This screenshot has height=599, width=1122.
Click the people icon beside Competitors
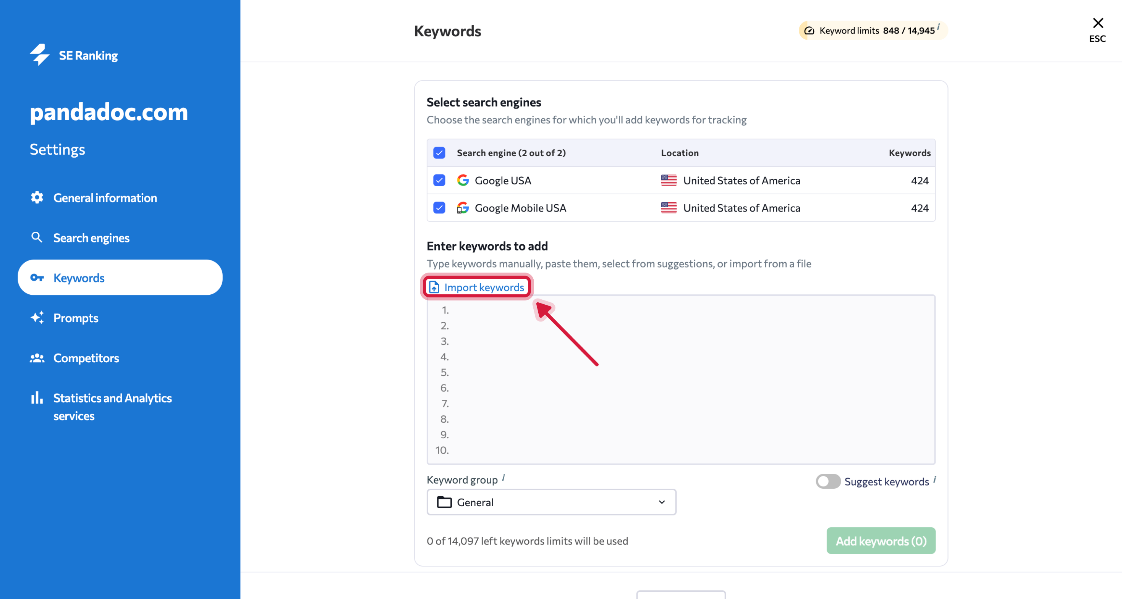click(x=37, y=358)
